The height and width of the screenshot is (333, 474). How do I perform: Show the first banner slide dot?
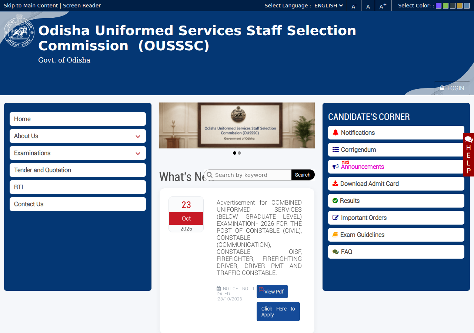coord(234,153)
